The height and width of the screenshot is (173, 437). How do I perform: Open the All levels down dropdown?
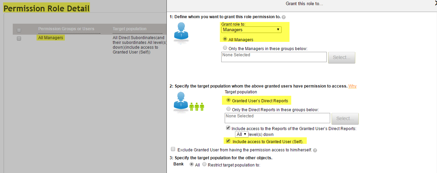click(x=242, y=134)
